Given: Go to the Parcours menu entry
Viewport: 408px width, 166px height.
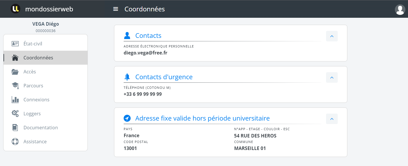Looking at the screenshot, I should pyautogui.click(x=33, y=86).
